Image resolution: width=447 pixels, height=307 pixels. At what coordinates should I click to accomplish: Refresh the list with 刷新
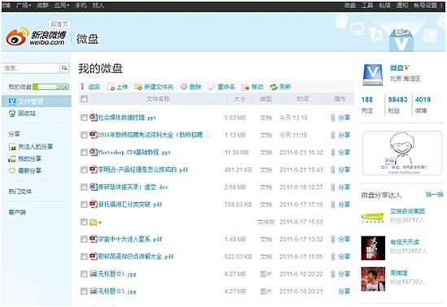click(280, 87)
